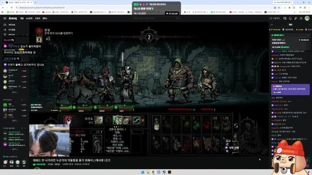The width and height of the screenshot is (312, 175).
Task: Open Chrome from the taskbar
Action: click(x=153, y=172)
